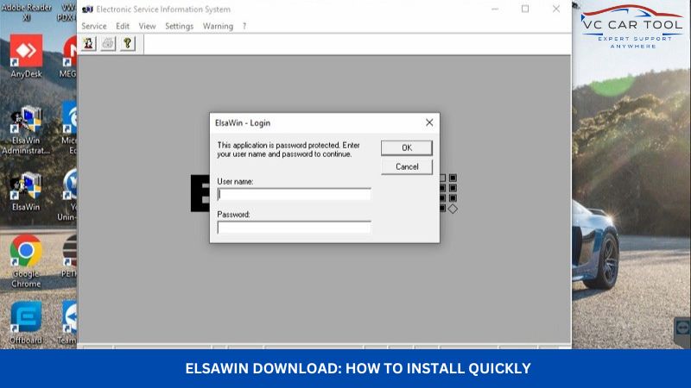
Task: Minimize the Electronic Service Information System window
Action: (x=495, y=9)
